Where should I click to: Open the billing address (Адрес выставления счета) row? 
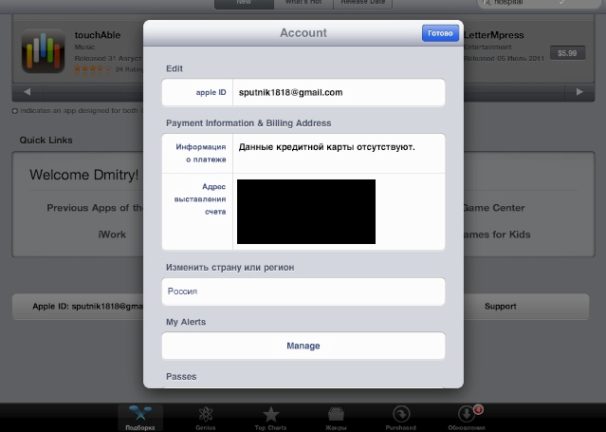[303, 211]
